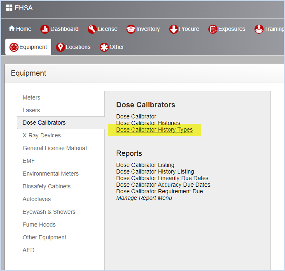Click the Procure down-arrow icon
Image resolution: width=285 pixels, height=271 pixels.
(173, 29)
